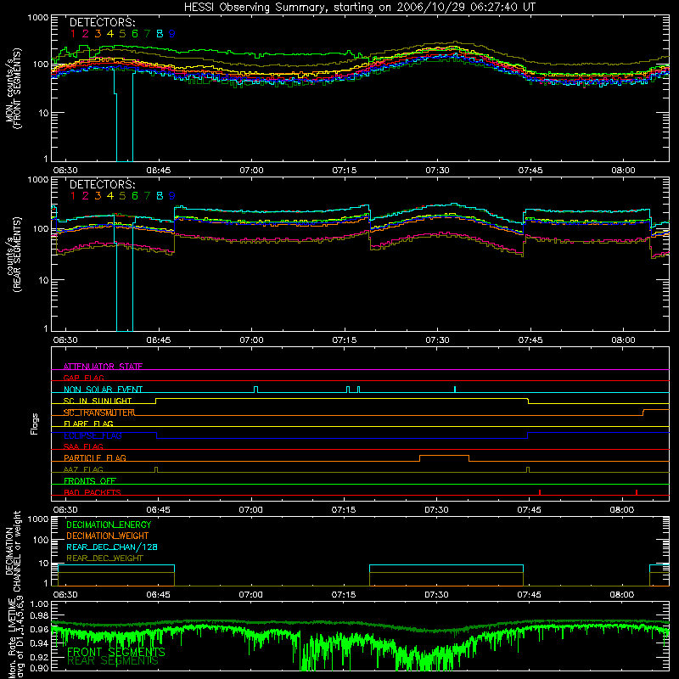Click 07:45 tick below the Flags panel

[x=529, y=510]
